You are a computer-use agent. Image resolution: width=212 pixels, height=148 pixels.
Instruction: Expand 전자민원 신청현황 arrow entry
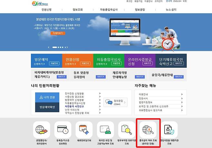click(100, 93)
